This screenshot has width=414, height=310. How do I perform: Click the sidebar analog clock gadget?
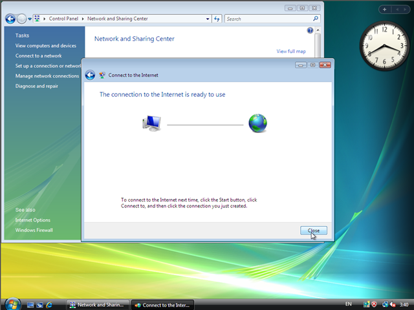384,46
